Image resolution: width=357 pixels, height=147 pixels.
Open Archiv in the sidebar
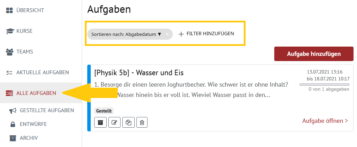[29, 138]
